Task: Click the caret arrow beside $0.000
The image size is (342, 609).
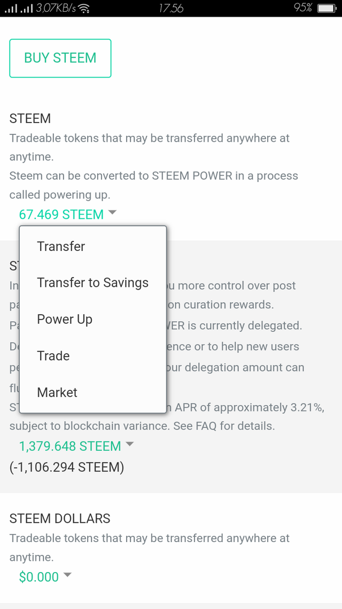Action: 67,575
